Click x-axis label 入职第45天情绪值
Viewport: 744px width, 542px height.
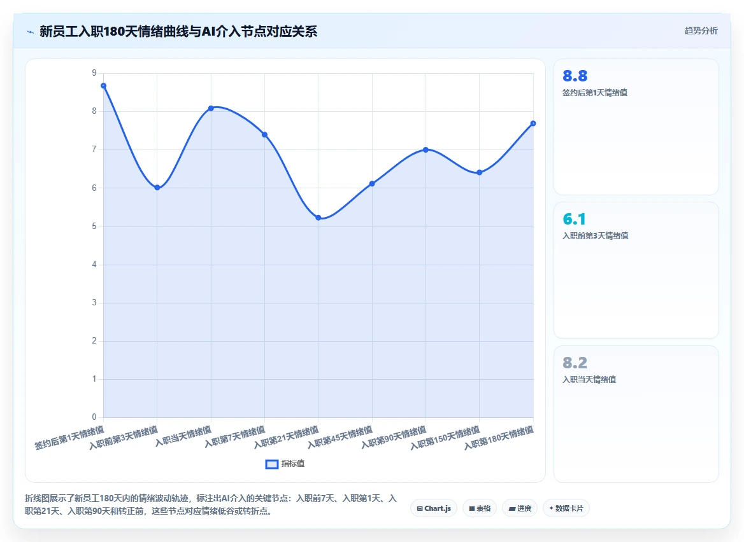(340, 437)
